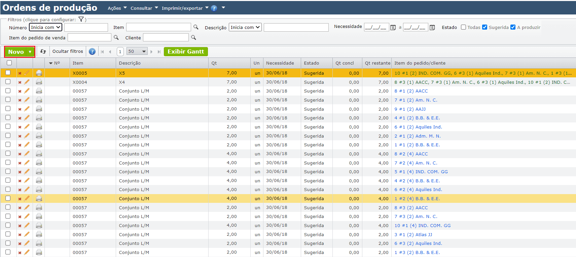Viewport: 576px width, 257px height.
Task: Click the blue help icon in the toolbar
Action: coord(92,51)
